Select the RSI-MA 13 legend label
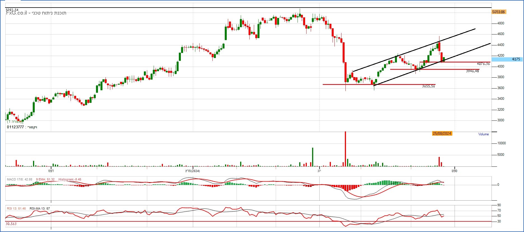This screenshot has width=524, height=232. [x=39, y=208]
